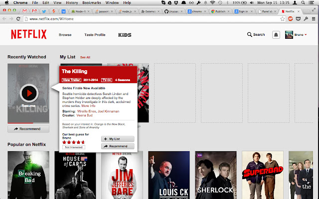The image size is (319, 199).
Task: Open the Bookmarks menu
Action: point(92,2)
